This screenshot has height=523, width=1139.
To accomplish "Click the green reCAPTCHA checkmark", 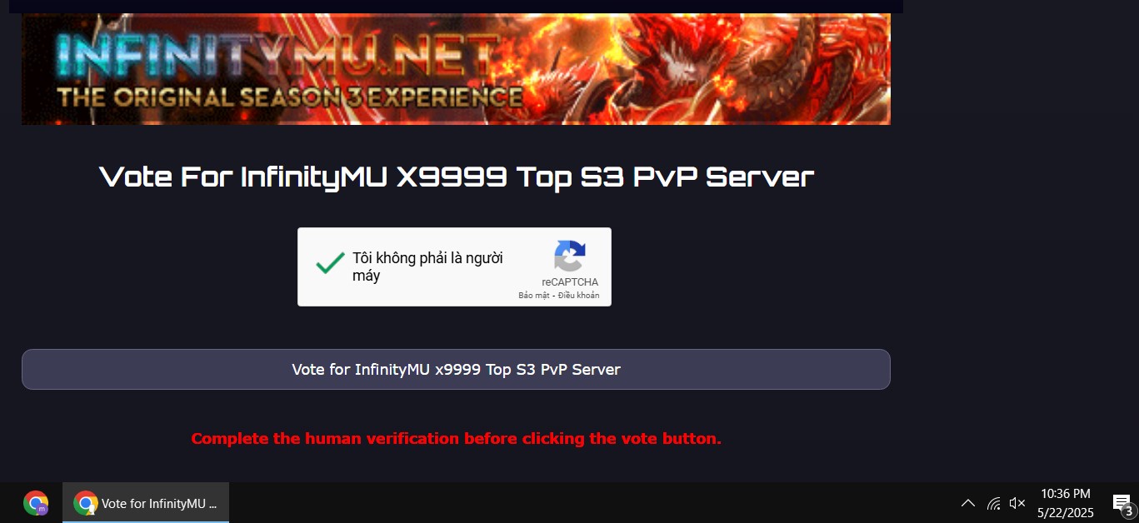I will 330,263.
